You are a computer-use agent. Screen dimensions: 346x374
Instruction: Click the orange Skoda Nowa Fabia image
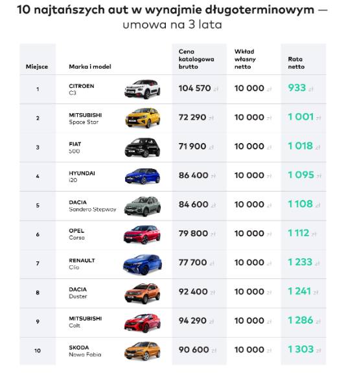tap(143, 351)
